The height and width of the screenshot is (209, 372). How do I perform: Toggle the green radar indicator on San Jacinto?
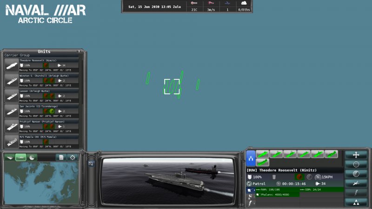[x=52, y=111]
